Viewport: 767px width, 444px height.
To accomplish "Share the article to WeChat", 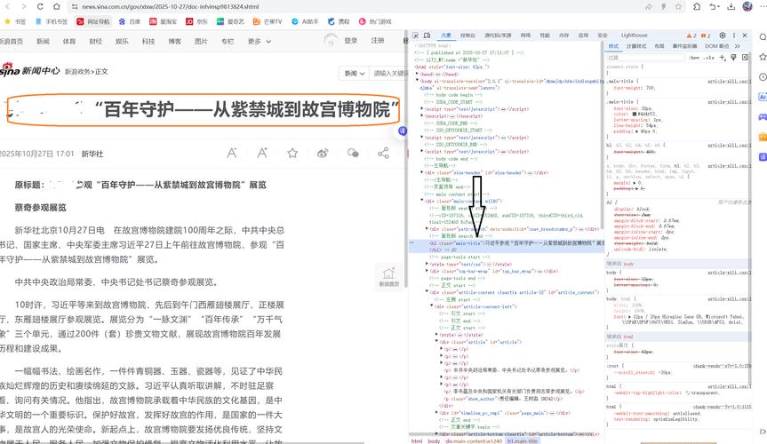I will tap(353, 153).
